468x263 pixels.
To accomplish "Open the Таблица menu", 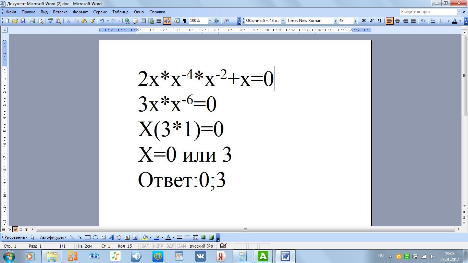I will [120, 12].
